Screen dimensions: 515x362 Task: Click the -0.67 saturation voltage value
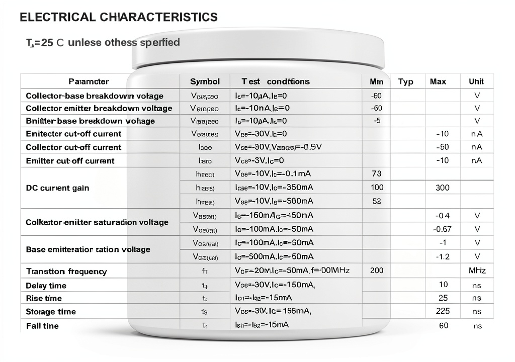click(442, 229)
